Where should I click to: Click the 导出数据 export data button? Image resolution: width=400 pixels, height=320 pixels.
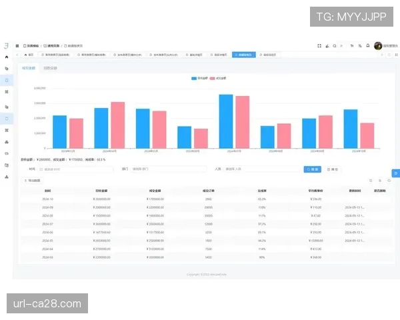[x=32, y=181]
